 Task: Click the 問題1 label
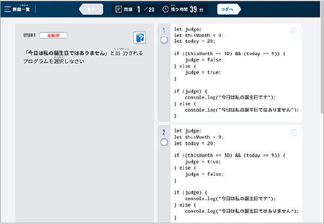29,35
